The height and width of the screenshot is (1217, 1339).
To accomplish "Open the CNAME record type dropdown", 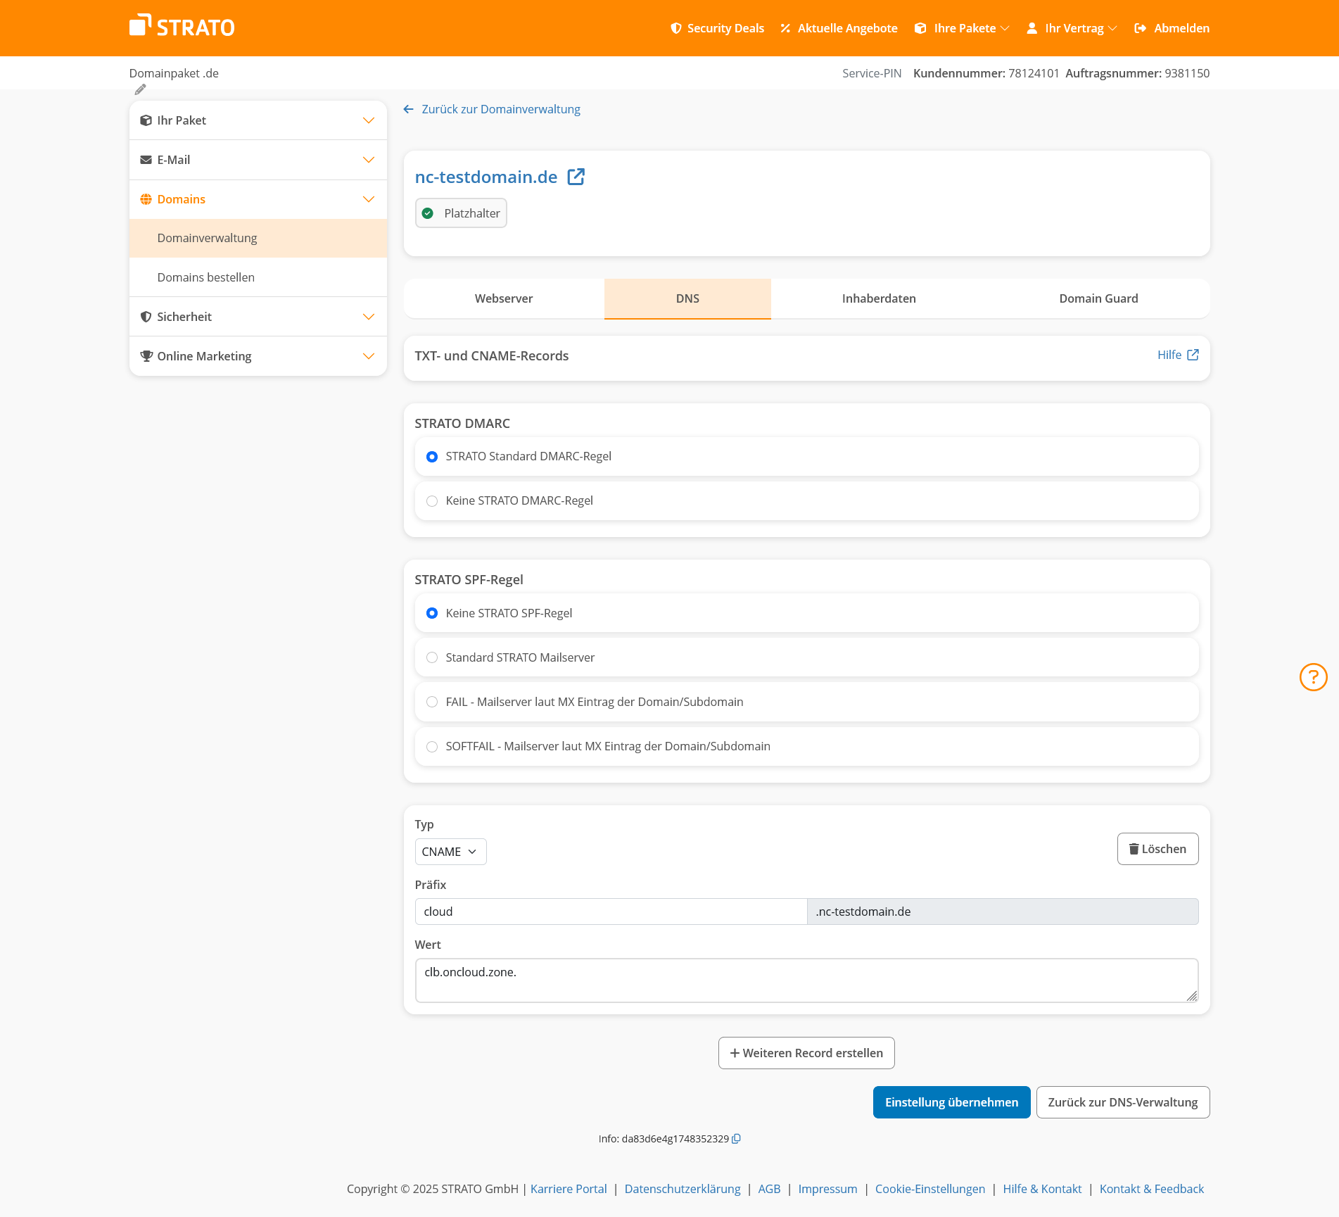I will click(450, 852).
